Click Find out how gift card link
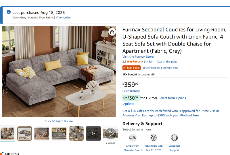This screenshot has height=155, width=230. [190, 115]
